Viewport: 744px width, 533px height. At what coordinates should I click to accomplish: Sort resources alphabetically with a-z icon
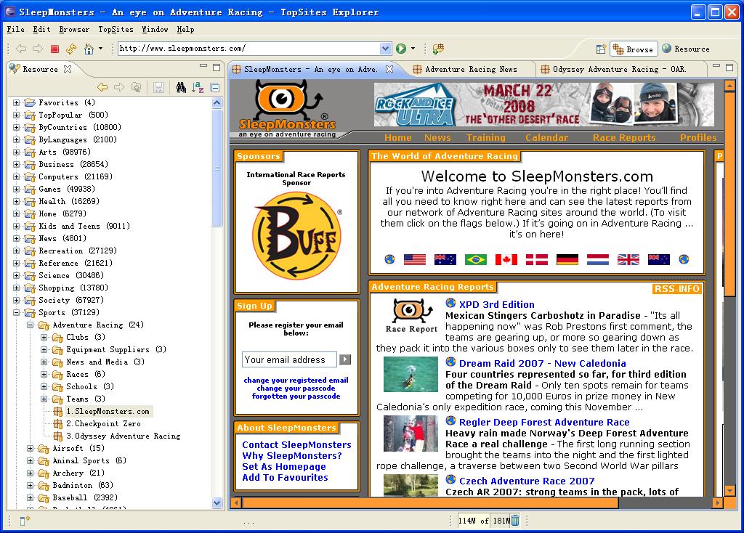[198, 87]
